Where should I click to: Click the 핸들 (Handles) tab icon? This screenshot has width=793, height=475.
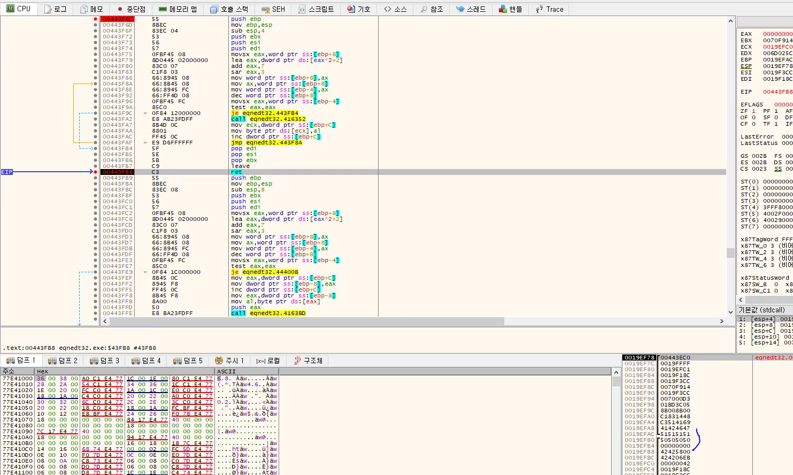click(x=503, y=9)
